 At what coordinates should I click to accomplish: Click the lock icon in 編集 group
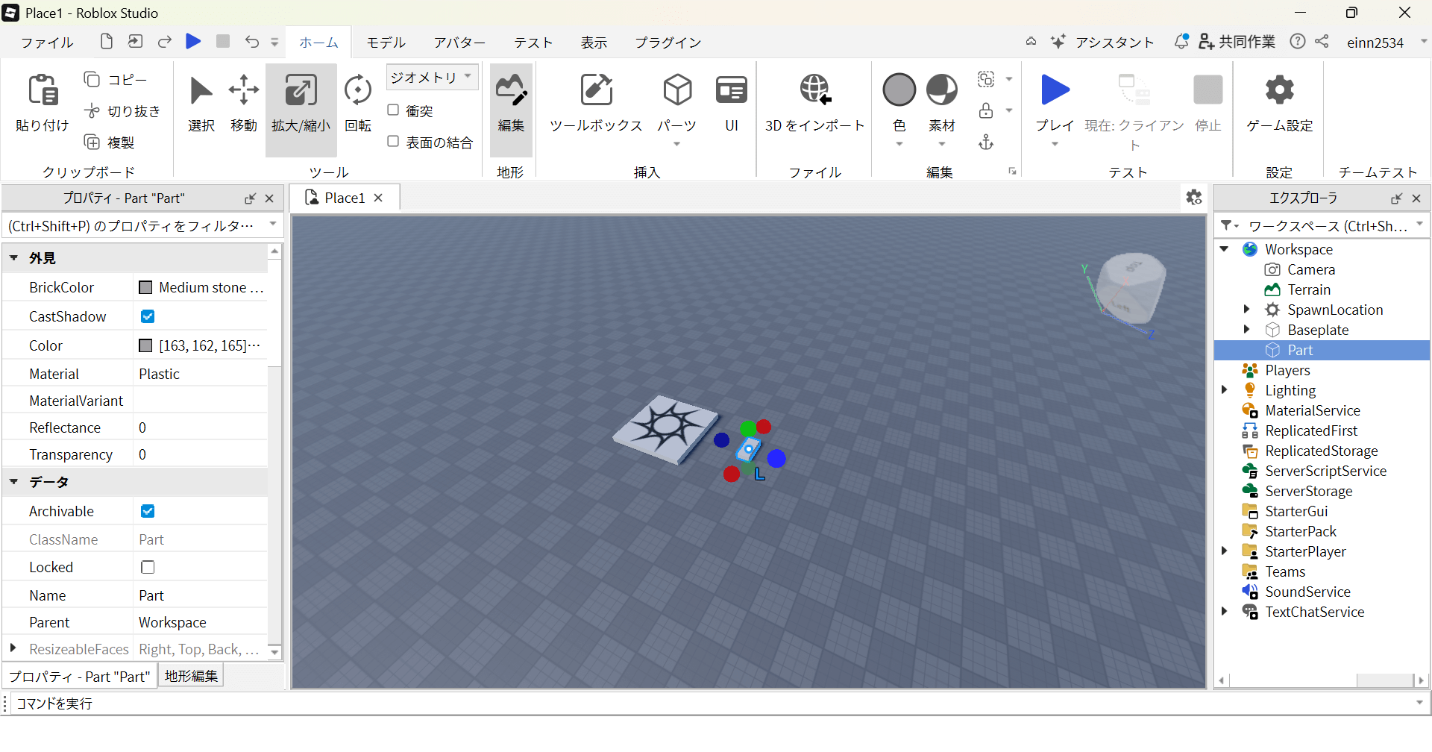coord(986,110)
